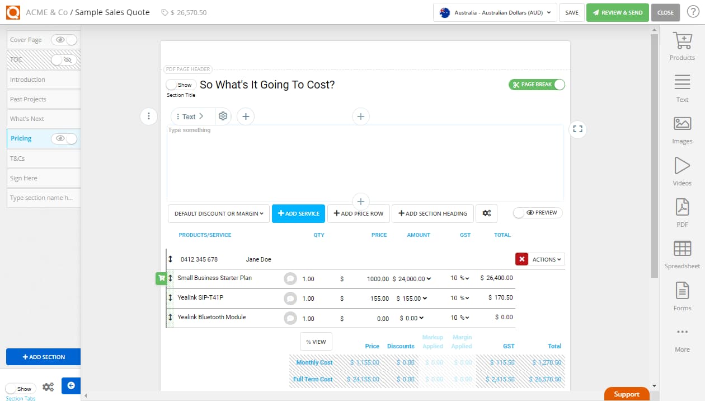Select the Introduction section tab

point(44,80)
